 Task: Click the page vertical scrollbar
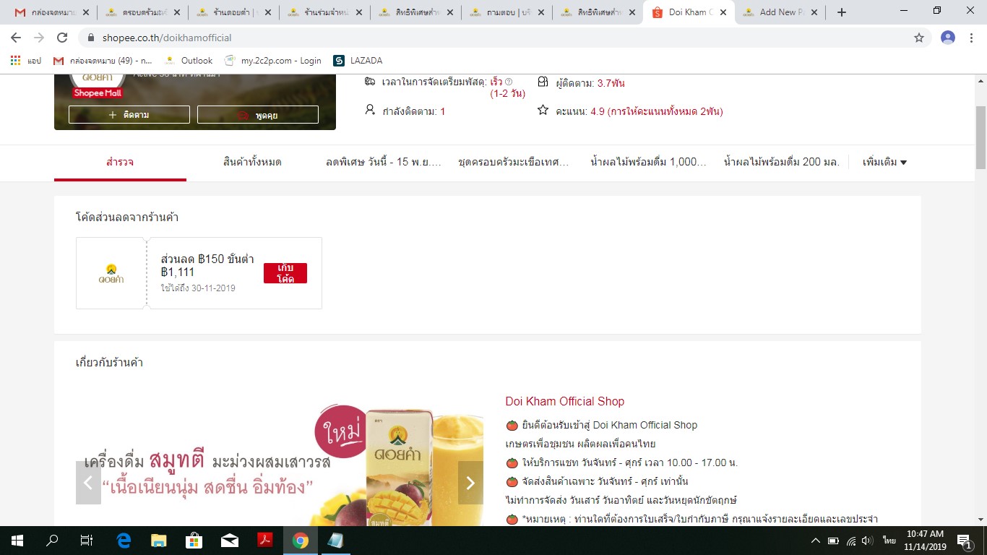[x=980, y=137]
